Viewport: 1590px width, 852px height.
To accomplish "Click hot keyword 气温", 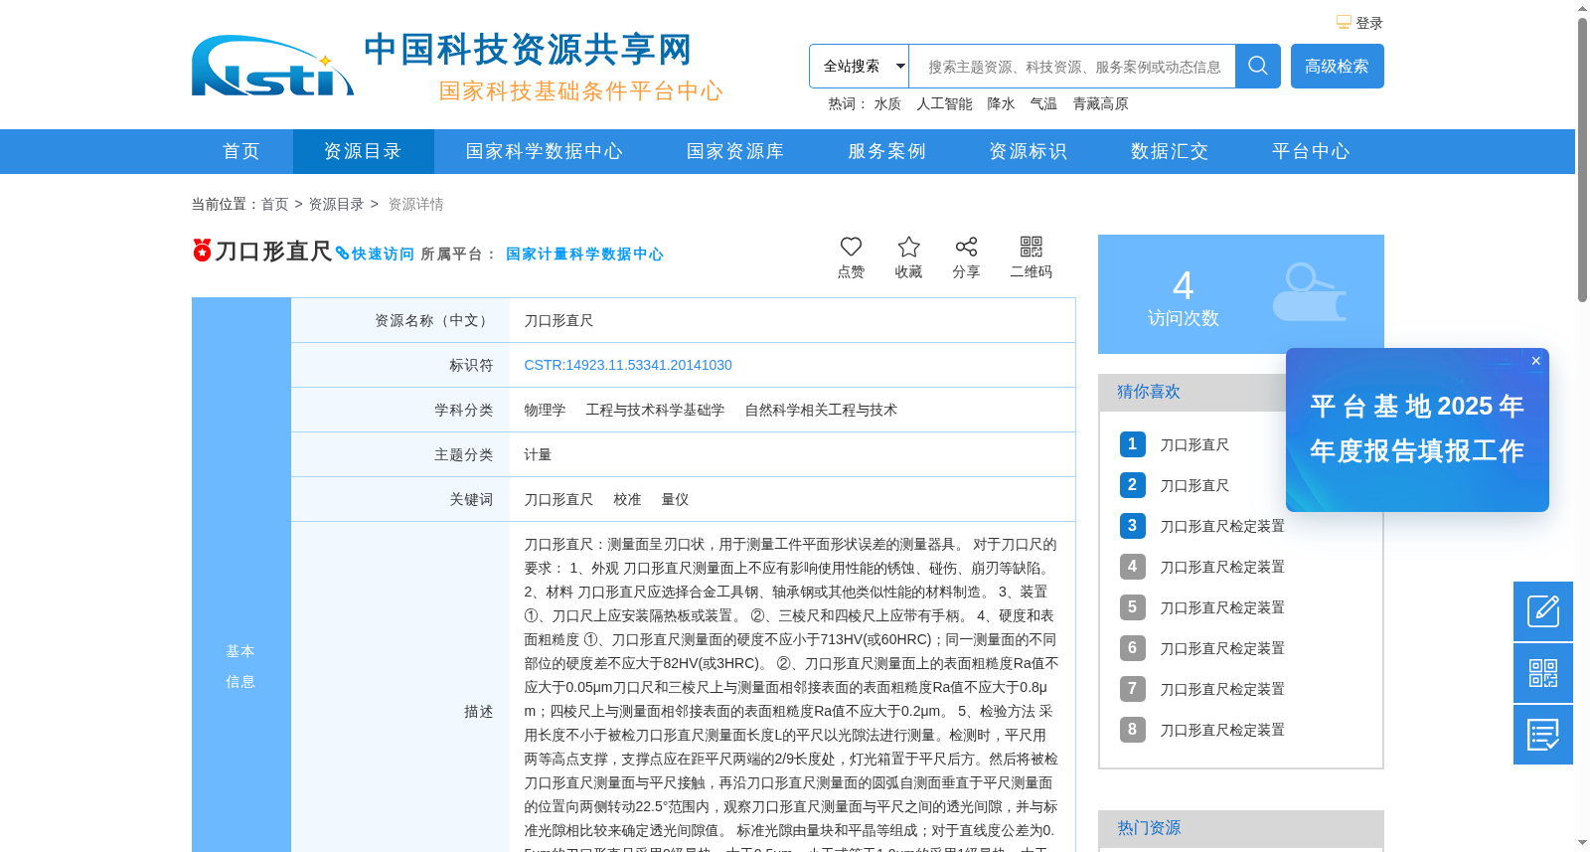I will (x=1043, y=103).
